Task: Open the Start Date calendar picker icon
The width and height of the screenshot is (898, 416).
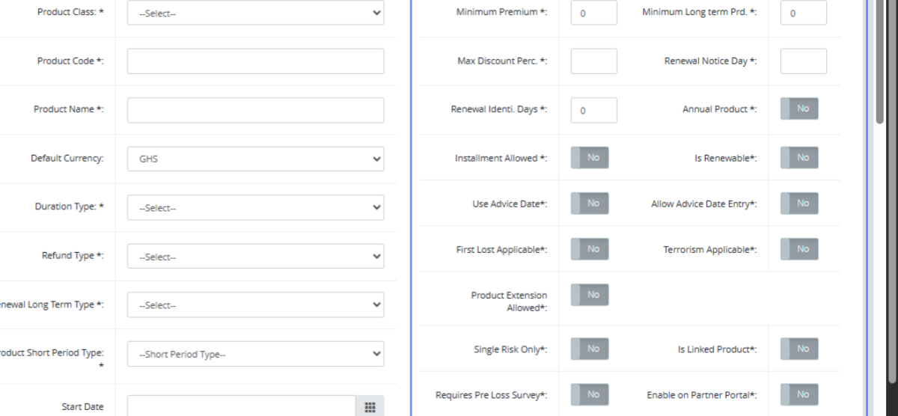Action: point(370,406)
